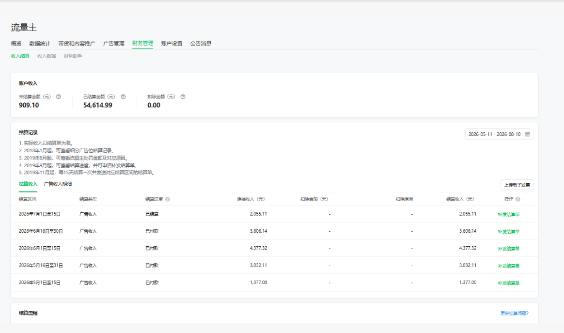
Task: Open date range 2026-05-11 - 2026-08-10 picker
Action: pyautogui.click(x=499, y=134)
